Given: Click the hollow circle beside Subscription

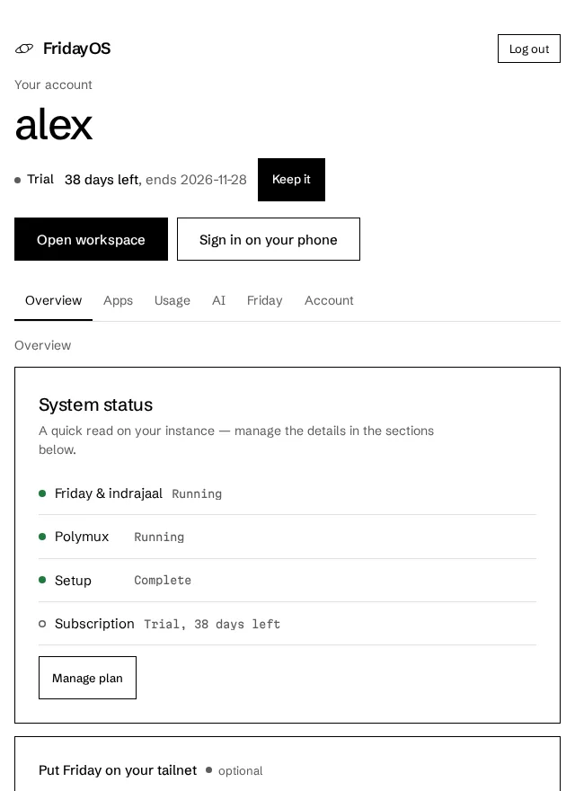Looking at the screenshot, I should (x=42, y=624).
